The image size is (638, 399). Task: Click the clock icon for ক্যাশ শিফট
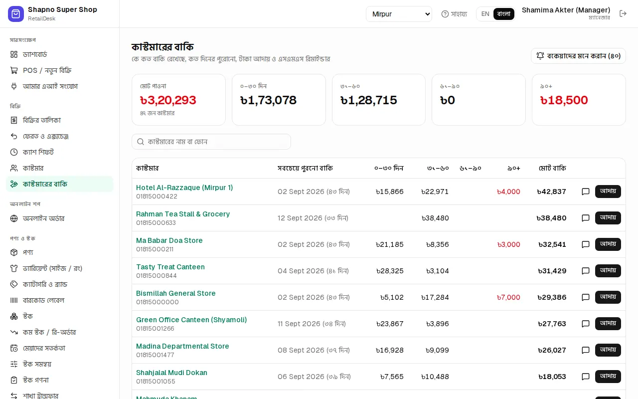(14, 152)
